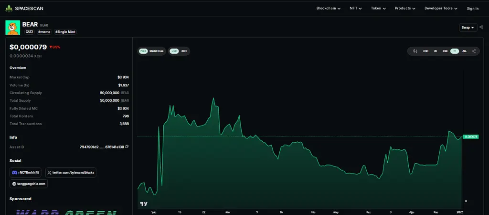Click the red 0.5% change indicator

[x=55, y=47]
